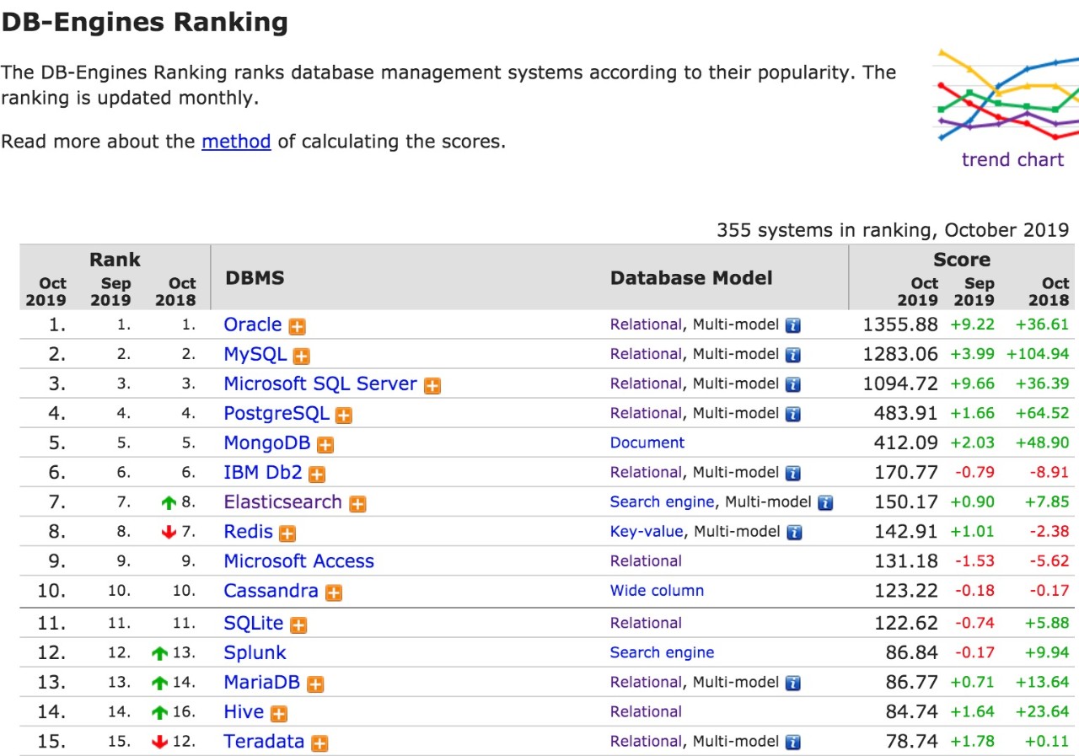Viewport: 1079px width, 756px height.
Task: Click the info icon in Redis row
Action: (x=794, y=533)
